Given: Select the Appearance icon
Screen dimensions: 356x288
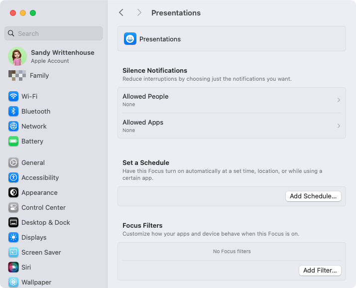Looking at the screenshot, I should coord(13,193).
